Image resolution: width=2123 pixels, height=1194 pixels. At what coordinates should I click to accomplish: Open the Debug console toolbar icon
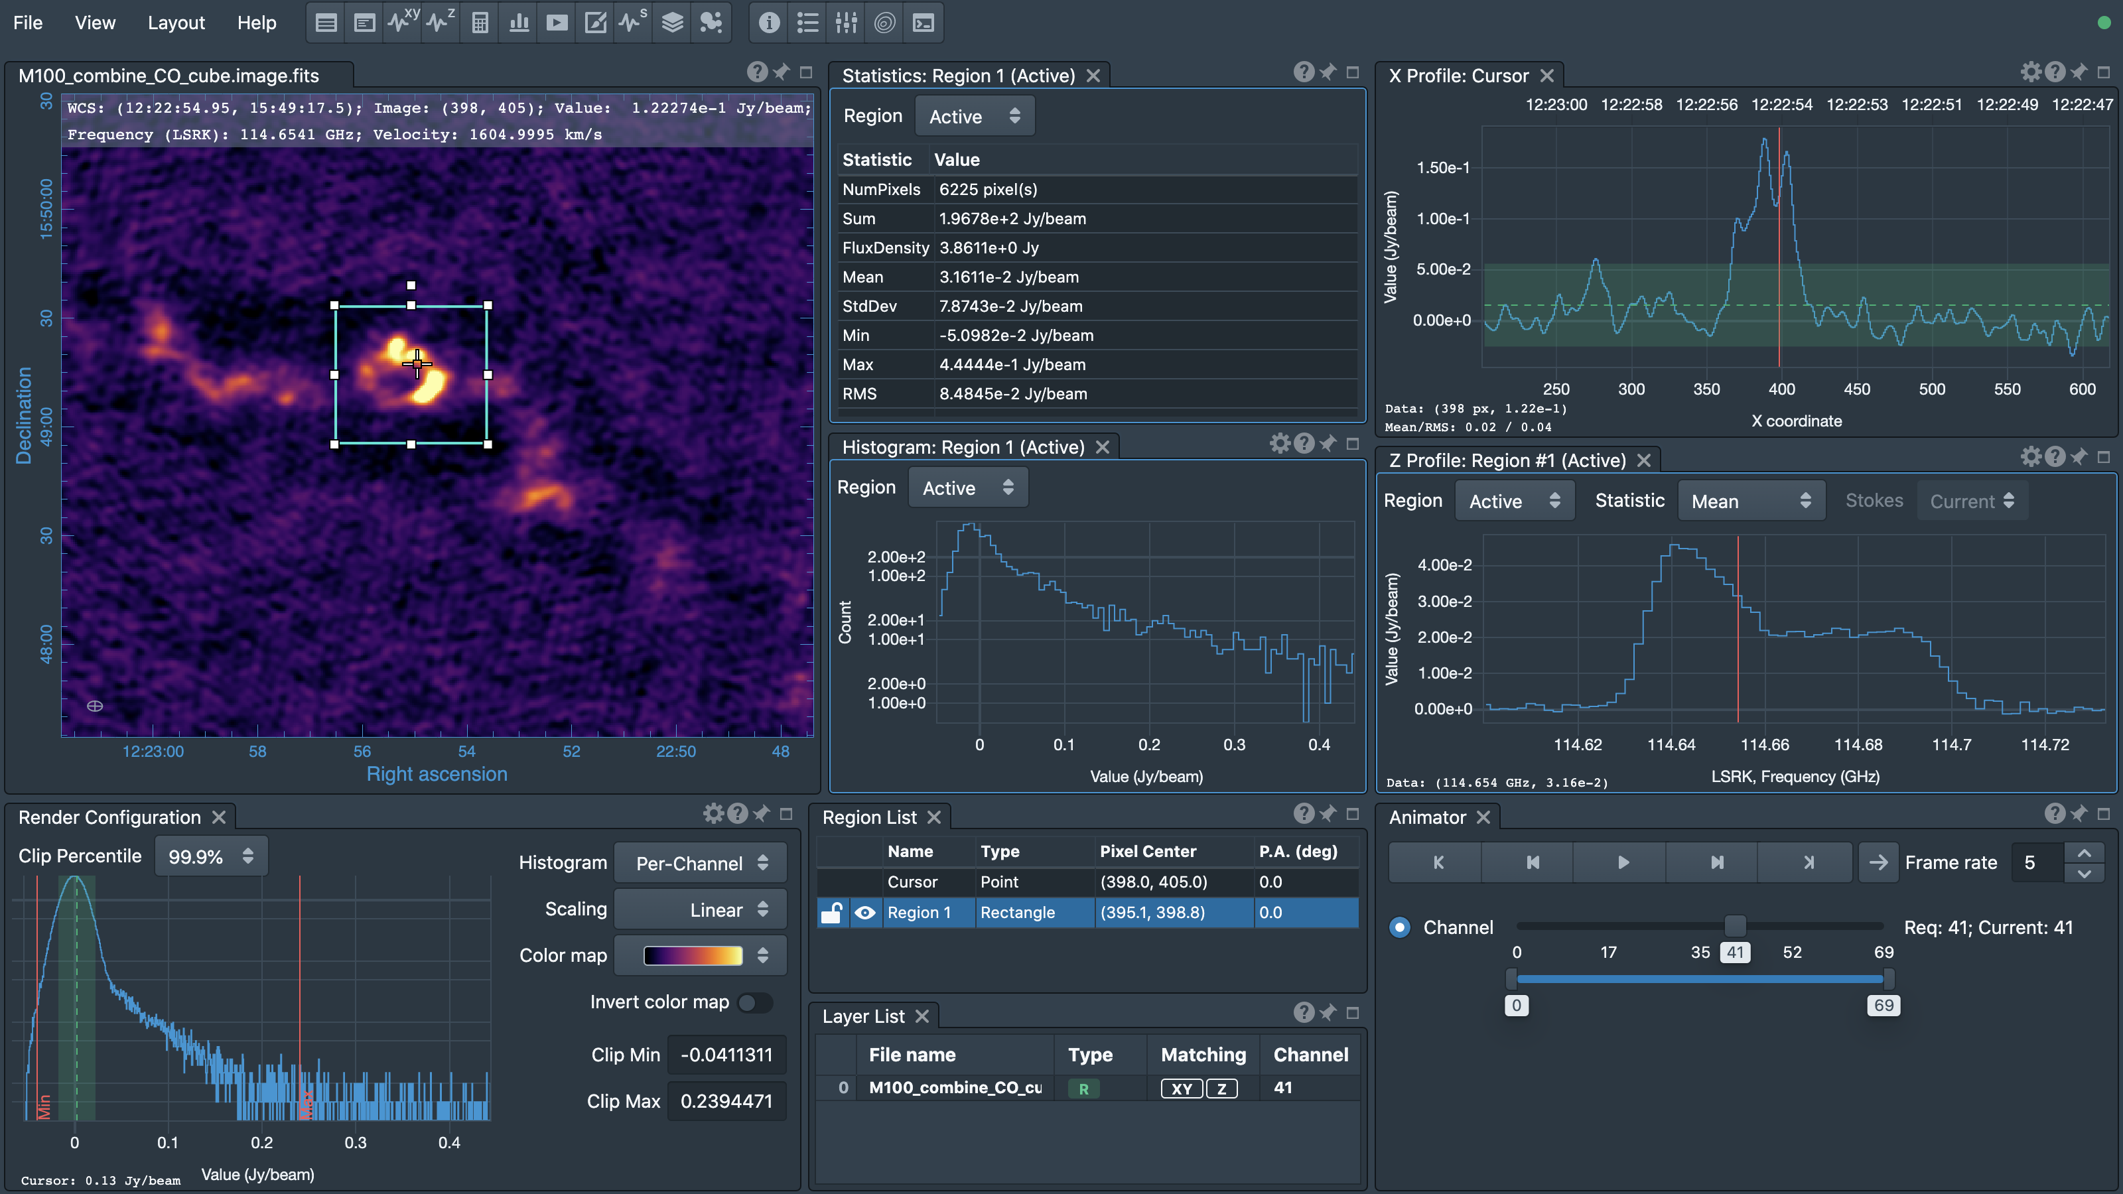click(x=923, y=23)
